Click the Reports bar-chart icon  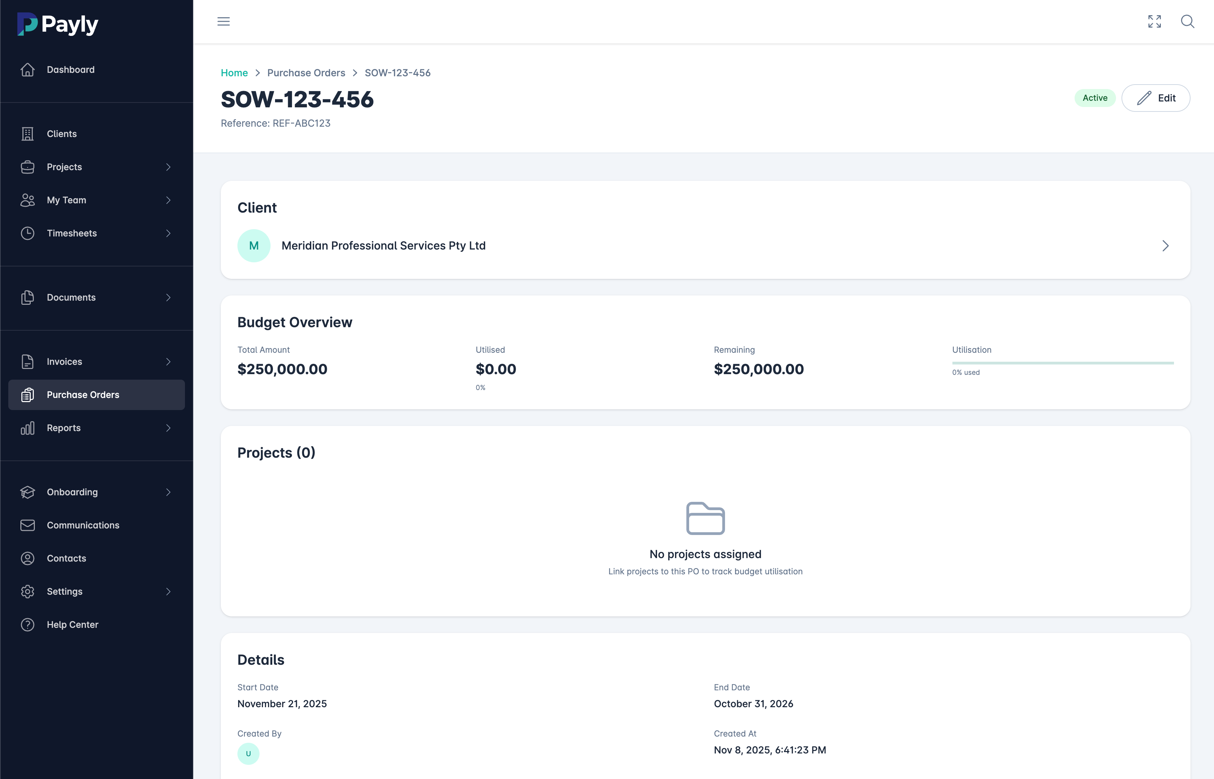pos(28,427)
